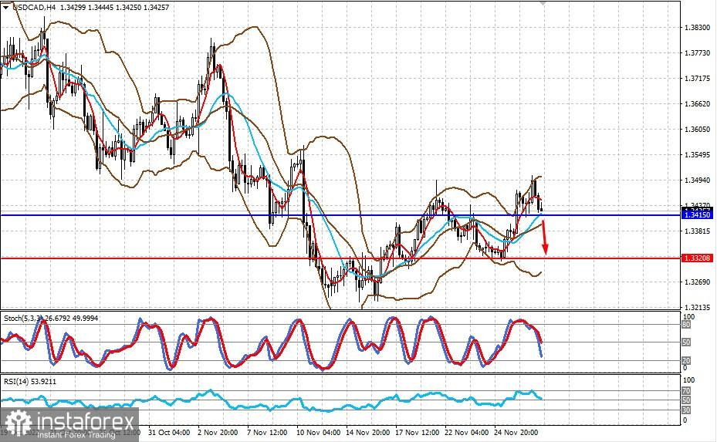Click the 31 Oct 04:00 time label

click(169, 432)
